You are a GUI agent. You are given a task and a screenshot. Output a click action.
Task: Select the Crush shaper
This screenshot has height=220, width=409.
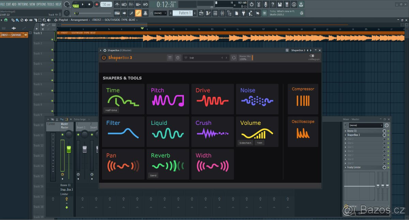point(212,131)
